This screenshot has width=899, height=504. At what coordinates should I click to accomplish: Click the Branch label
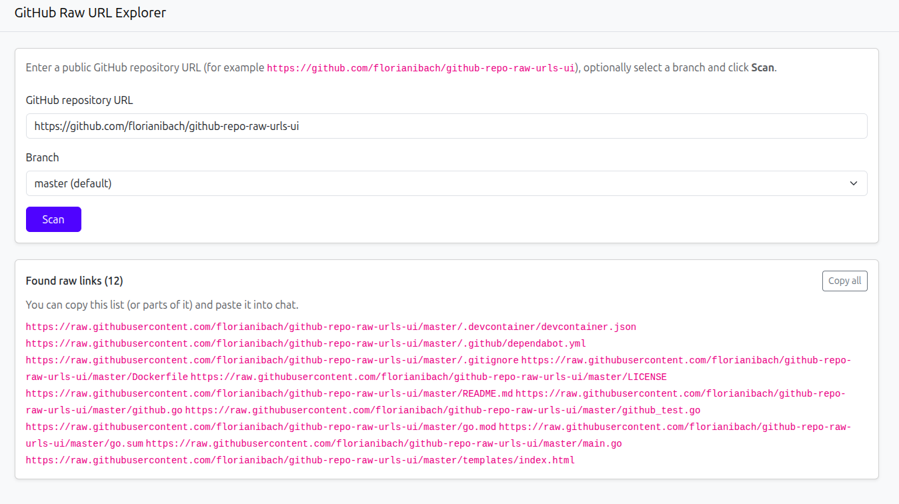point(43,157)
